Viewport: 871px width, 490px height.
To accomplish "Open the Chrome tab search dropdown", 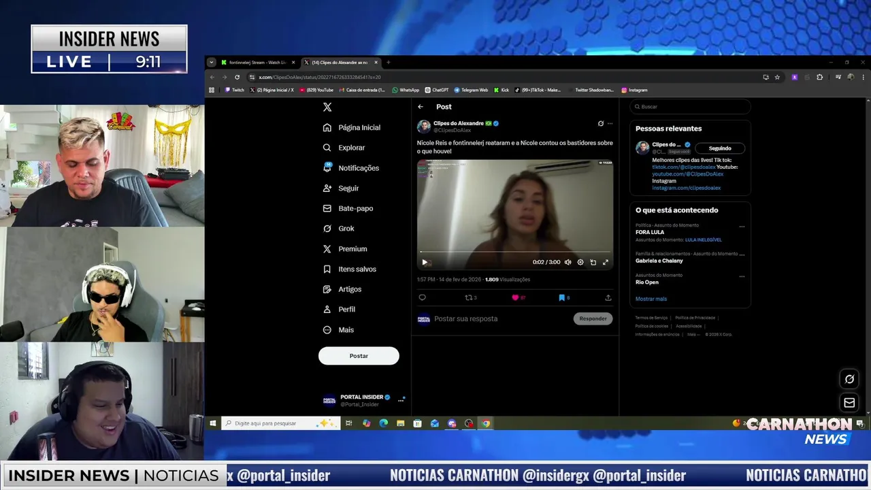I will click(211, 63).
